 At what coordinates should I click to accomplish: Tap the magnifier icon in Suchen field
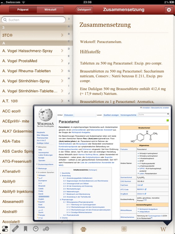tap(5, 20)
